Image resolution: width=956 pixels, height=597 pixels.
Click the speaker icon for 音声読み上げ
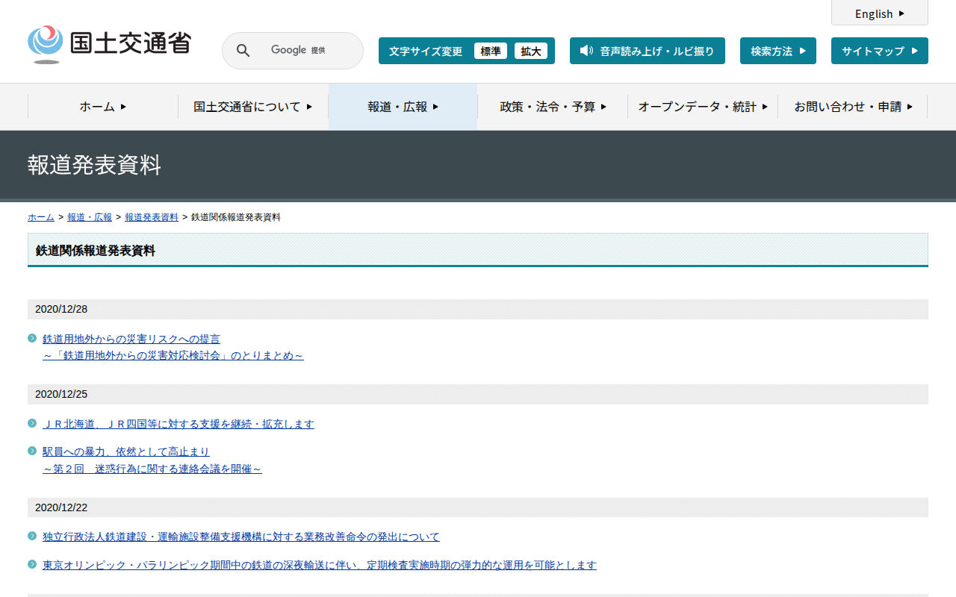pyautogui.click(x=586, y=51)
